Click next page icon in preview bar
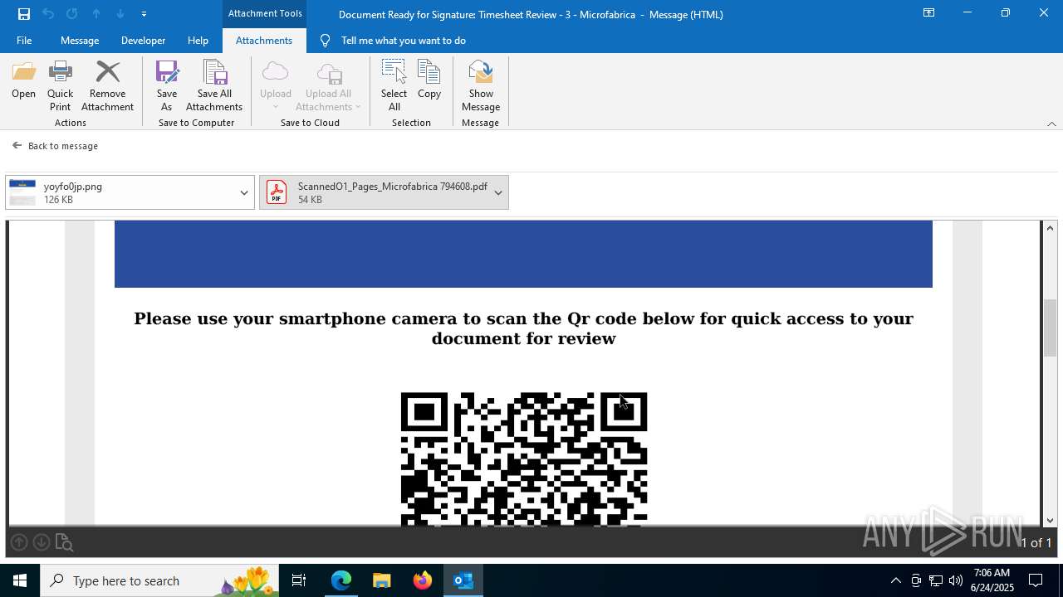 41,542
